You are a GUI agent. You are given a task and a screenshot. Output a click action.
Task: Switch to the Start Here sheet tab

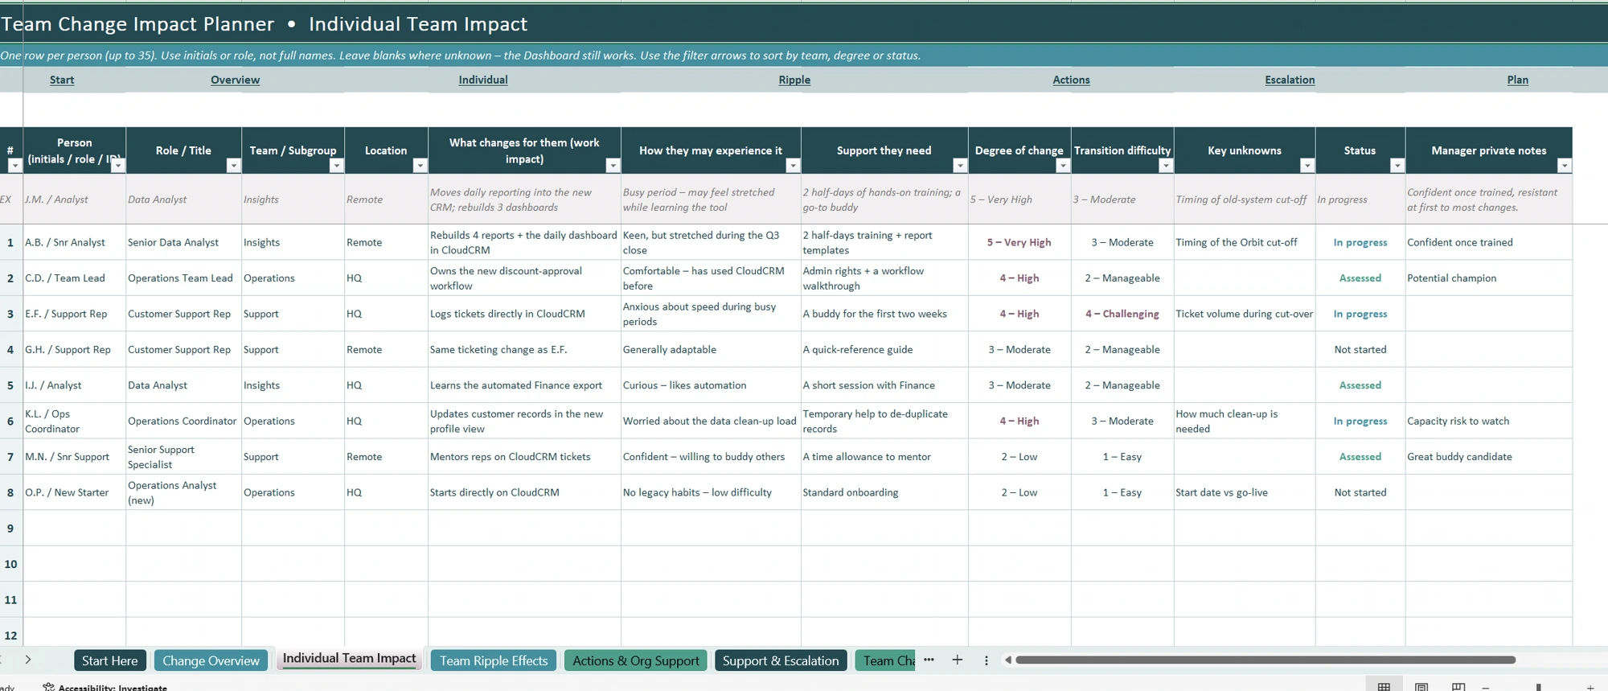pos(110,660)
